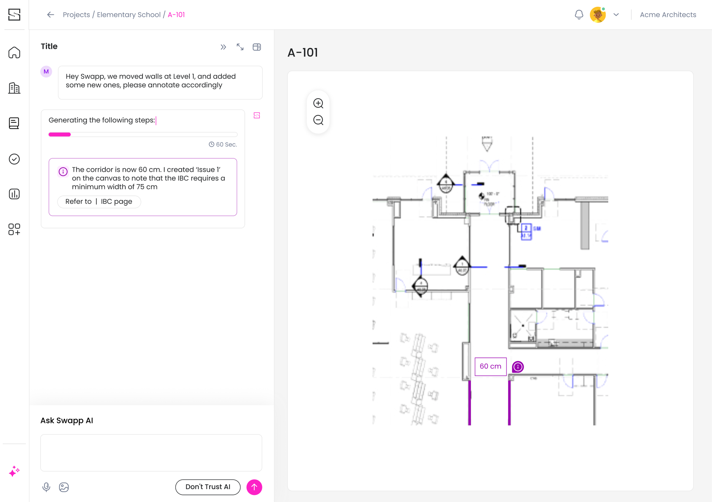Click the chat panel Title heading

(x=49, y=46)
